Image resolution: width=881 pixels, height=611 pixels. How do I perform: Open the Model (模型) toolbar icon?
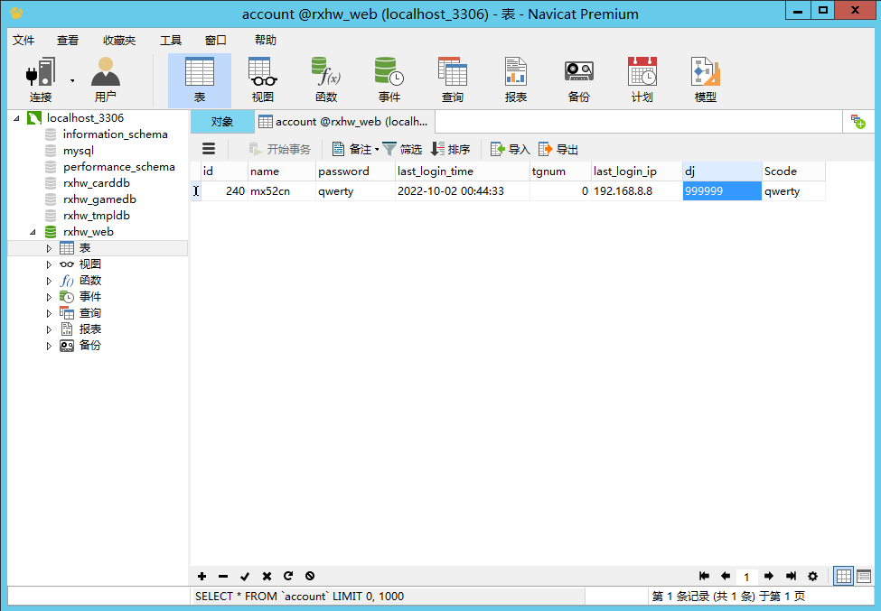point(705,79)
